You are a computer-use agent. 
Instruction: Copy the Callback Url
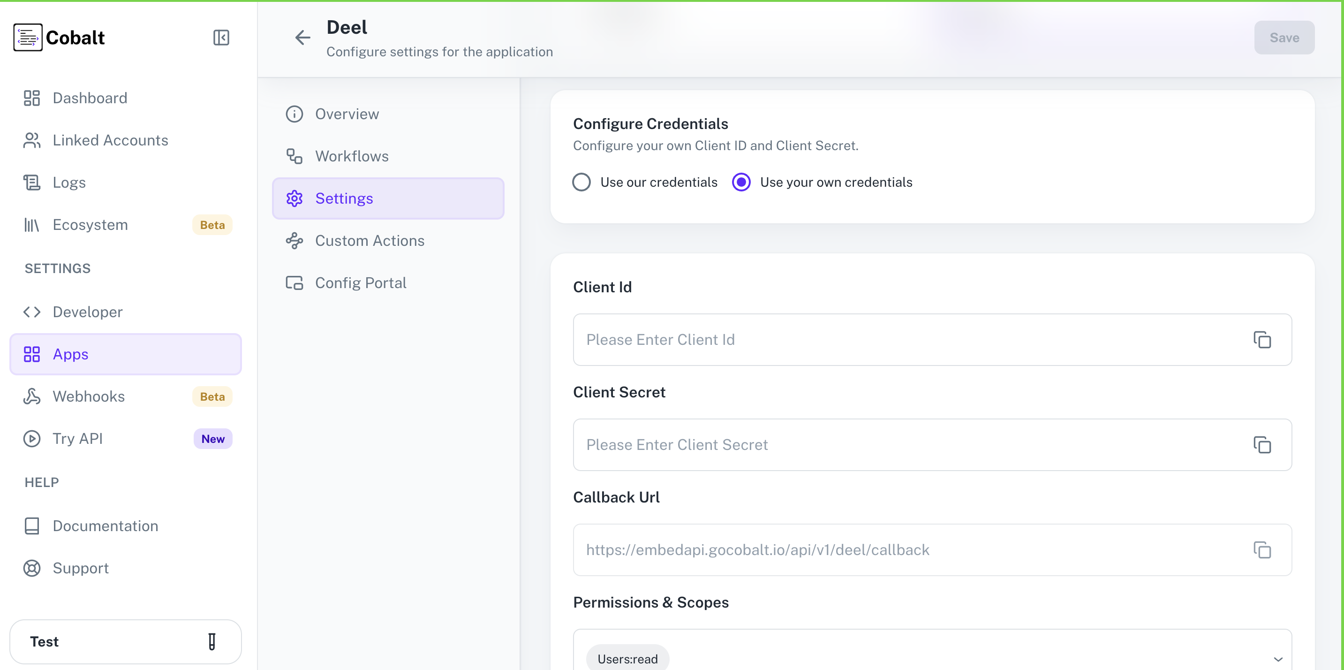[x=1262, y=550]
